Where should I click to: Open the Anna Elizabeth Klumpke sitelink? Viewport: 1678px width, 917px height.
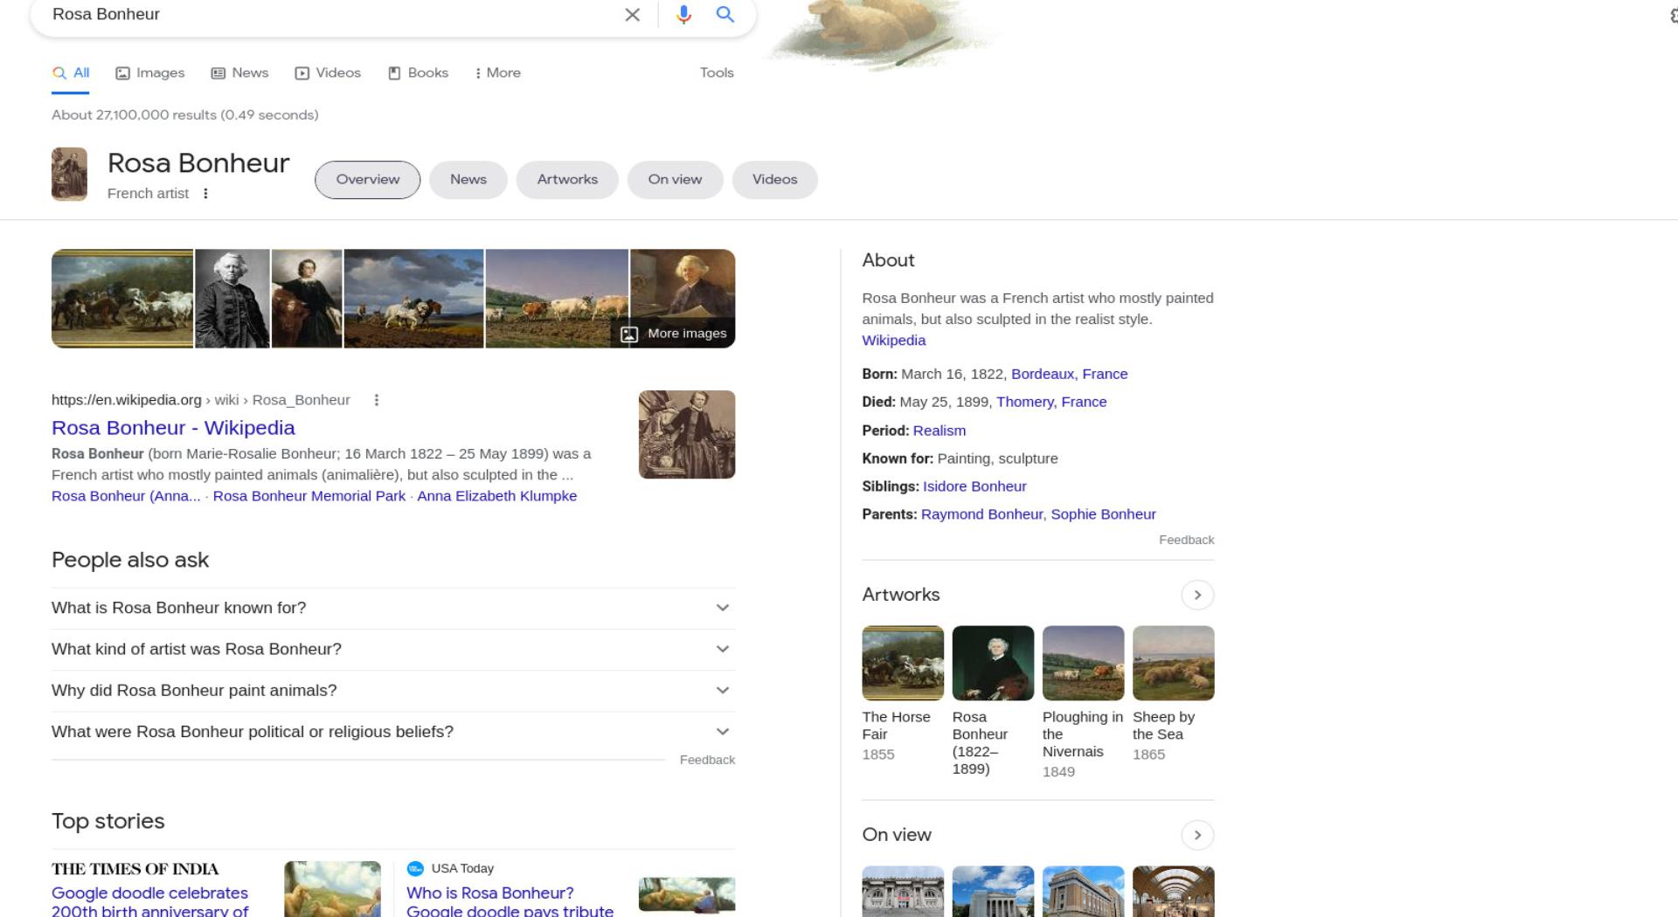(x=497, y=496)
